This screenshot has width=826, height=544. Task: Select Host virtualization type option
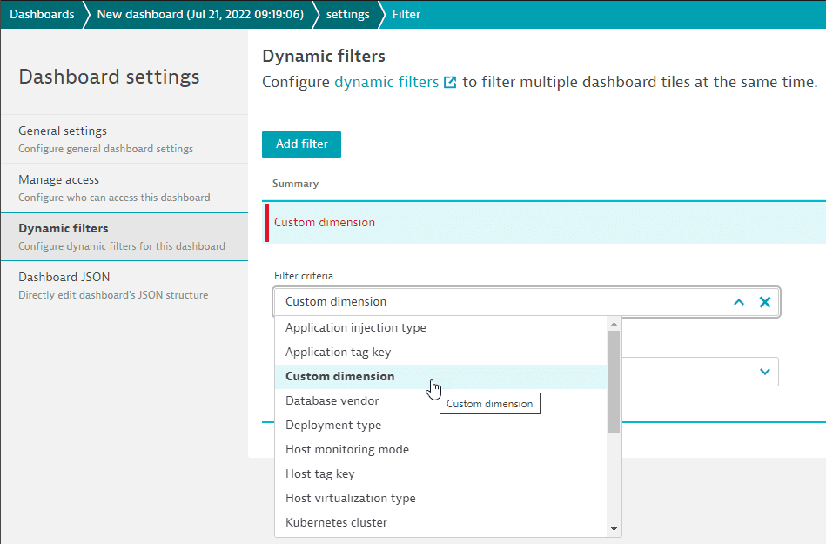[351, 499]
